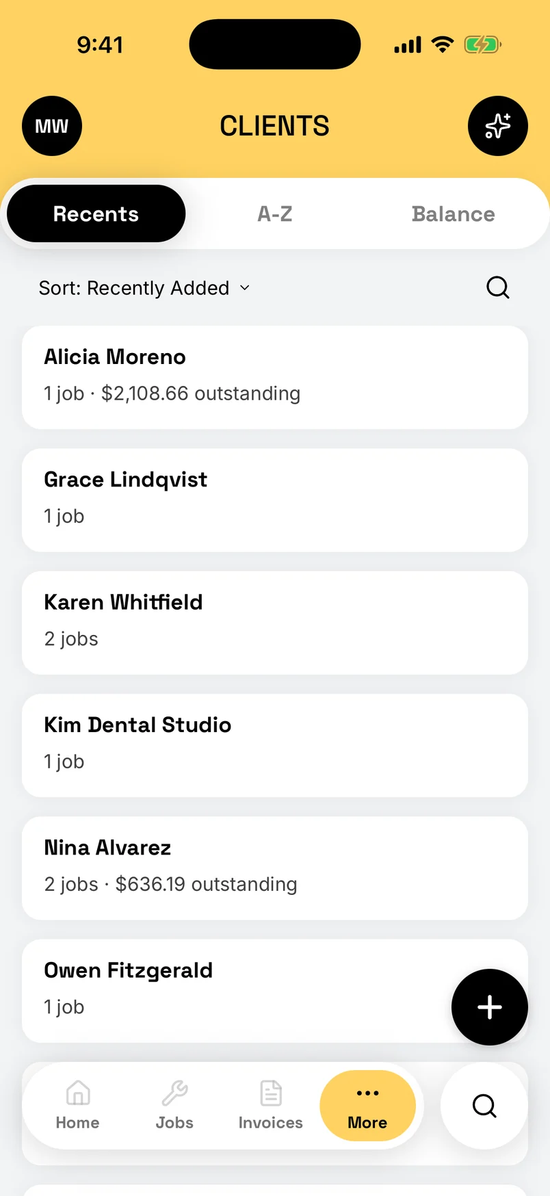The width and height of the screenshot is (550, 1196).
Task: Switch to the Balance segment
Action: (x=453, y=213)
